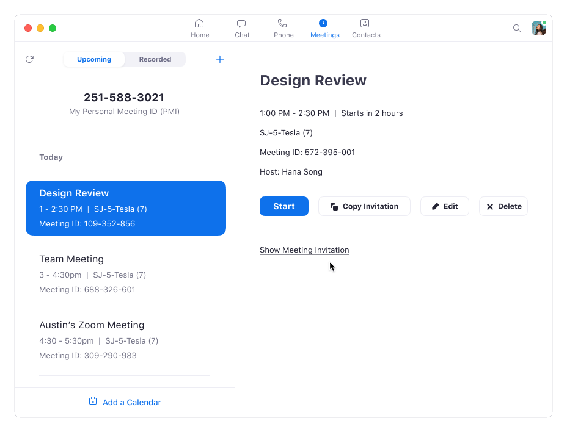
Task: Click the search magnifier icon
Action: click(517, 28)
